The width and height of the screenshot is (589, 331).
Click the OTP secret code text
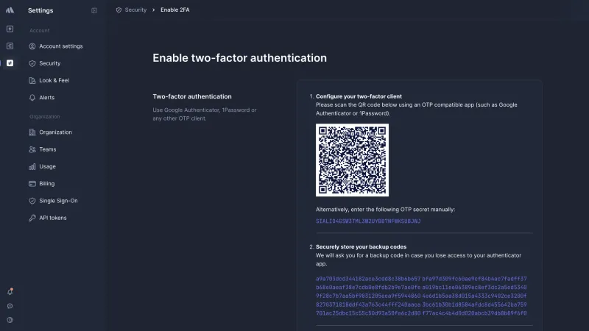pos(368,221)
